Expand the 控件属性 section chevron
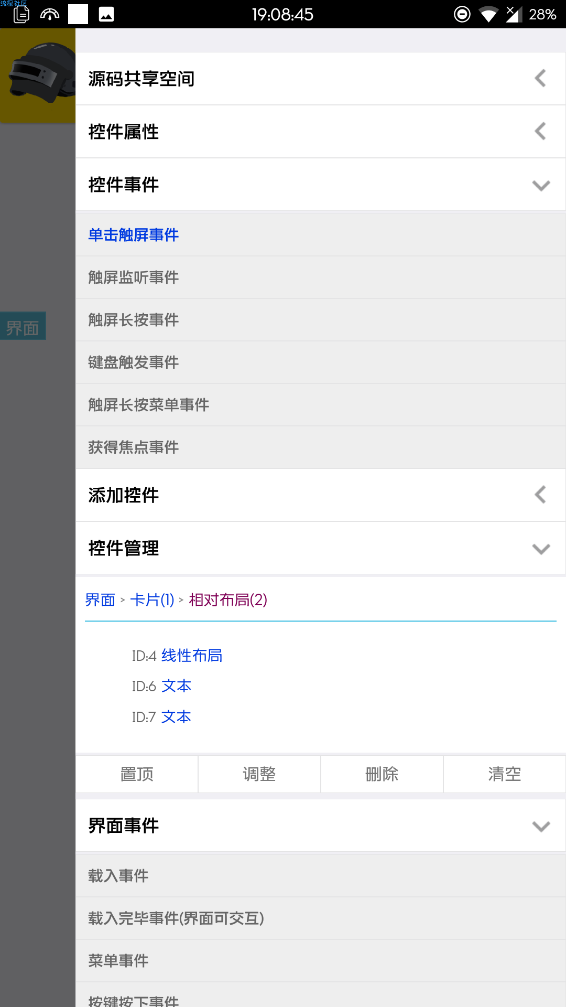Viewport: 566px width, 1007px height. tap(540, 131)
